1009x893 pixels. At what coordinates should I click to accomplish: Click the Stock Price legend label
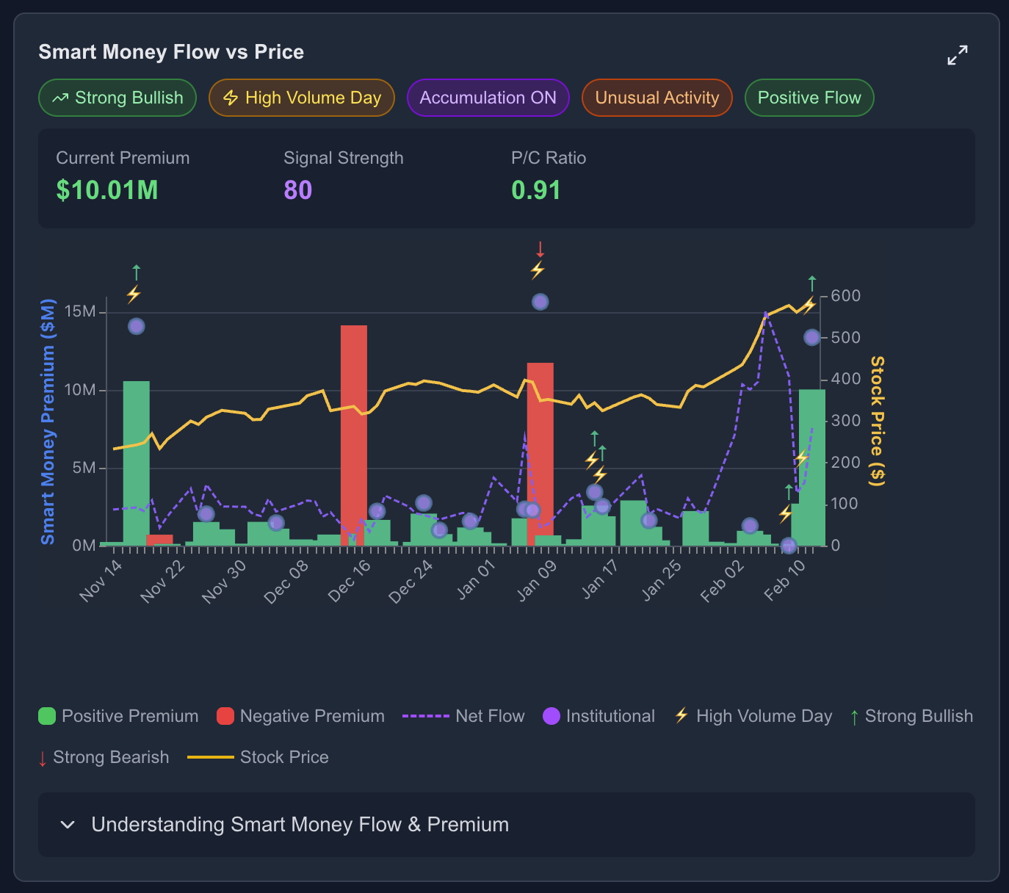tap(284, 757)
